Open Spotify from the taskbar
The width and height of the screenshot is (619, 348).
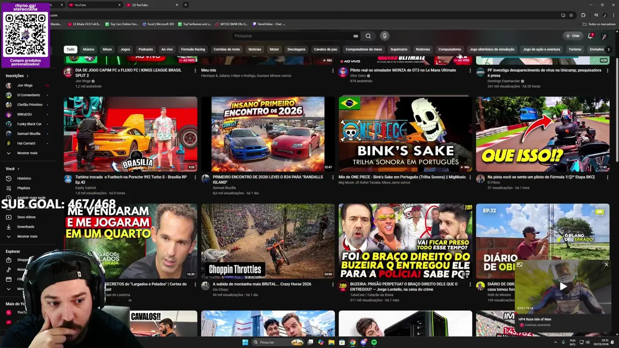pyautogui.click(x=374, y=342)
